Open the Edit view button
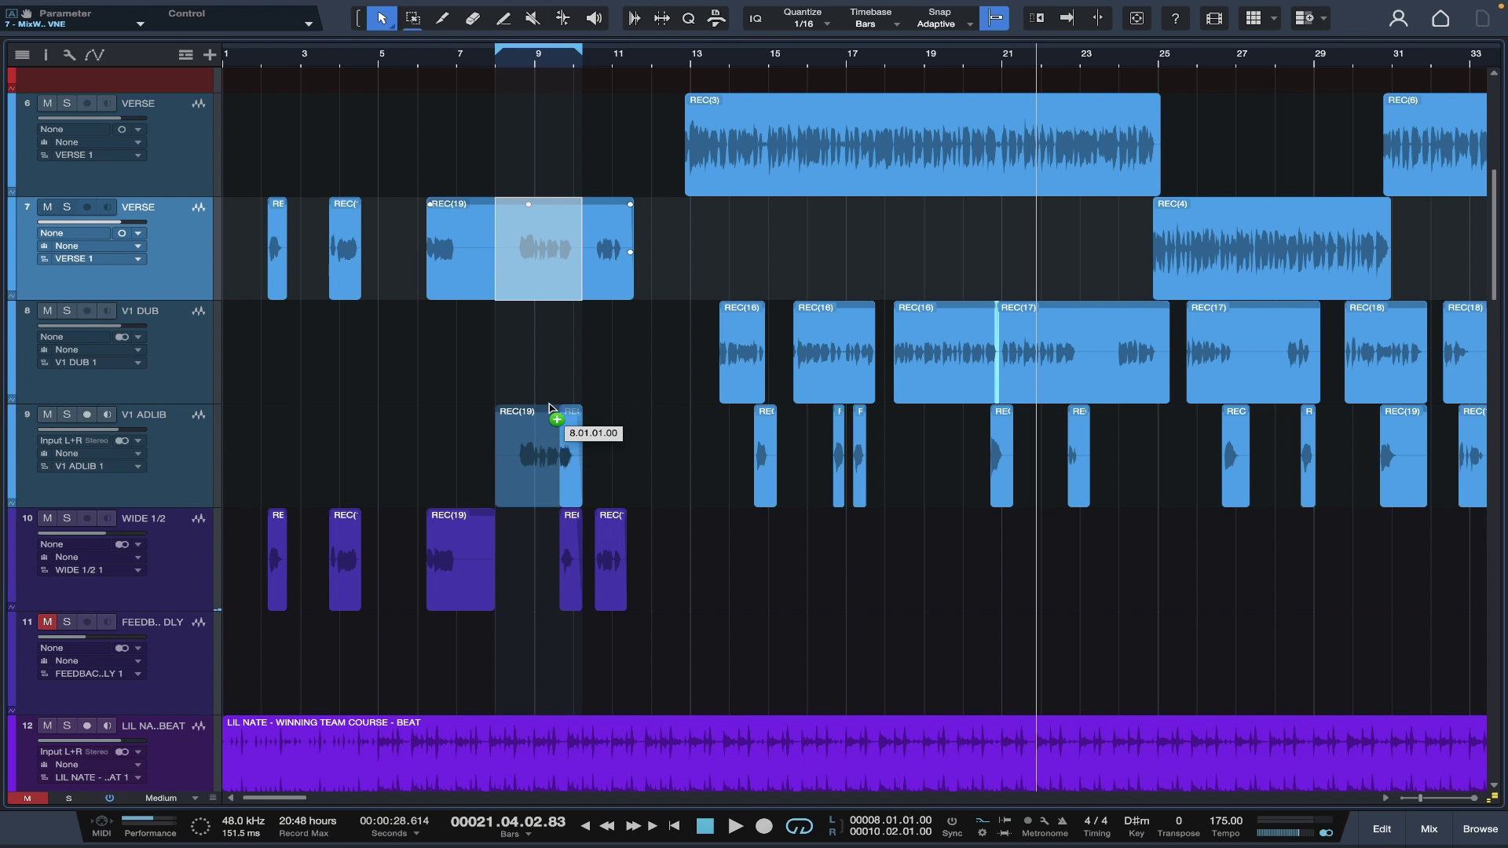 pos(1382,828)
